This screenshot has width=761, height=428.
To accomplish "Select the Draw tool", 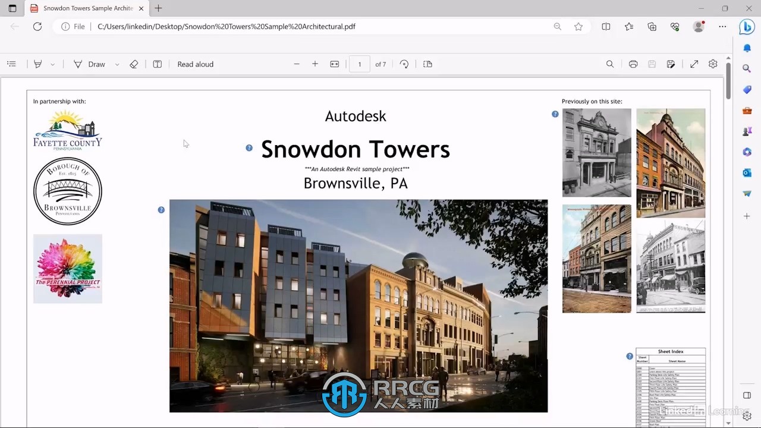I will pos(89,64).
